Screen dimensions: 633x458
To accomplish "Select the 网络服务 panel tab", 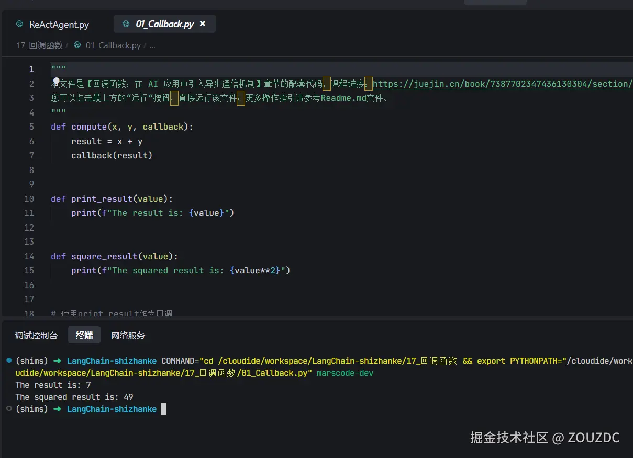I will click(x=128, y=335).
